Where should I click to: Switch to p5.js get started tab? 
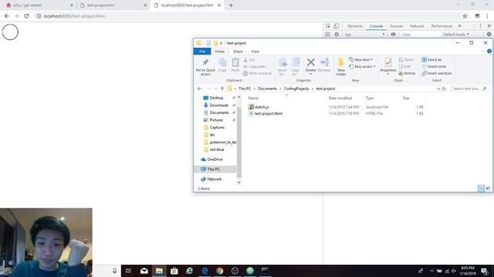pyautogui.click(x=39, y=5)
